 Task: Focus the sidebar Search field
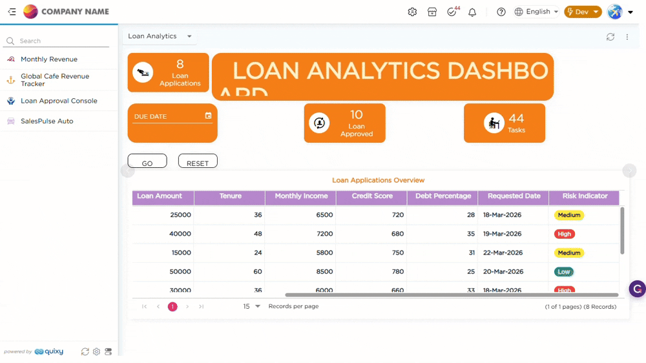point(63,41)
